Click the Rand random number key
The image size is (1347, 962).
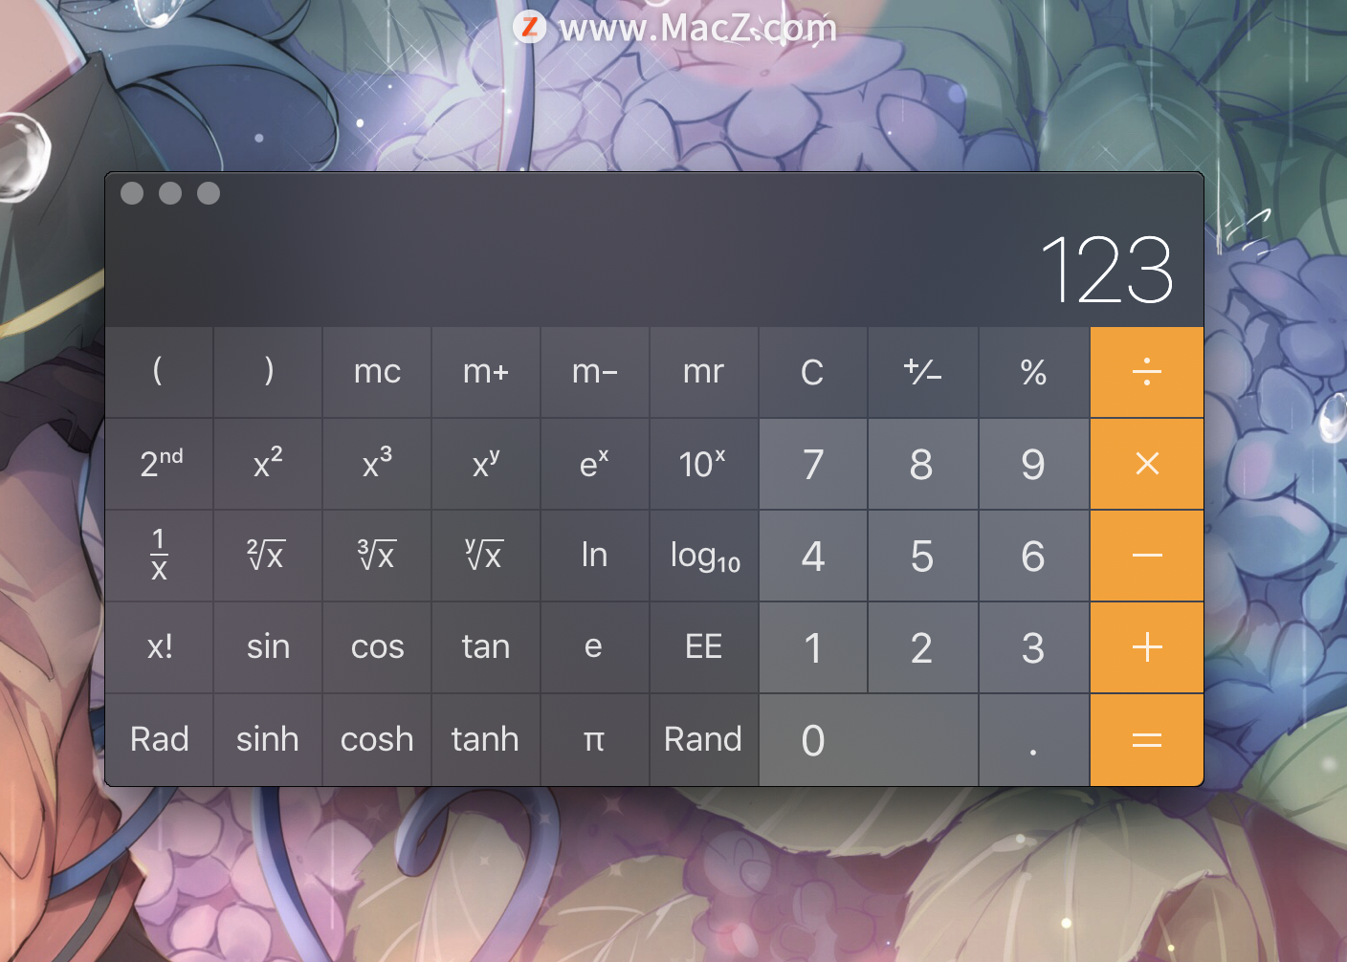704,740
